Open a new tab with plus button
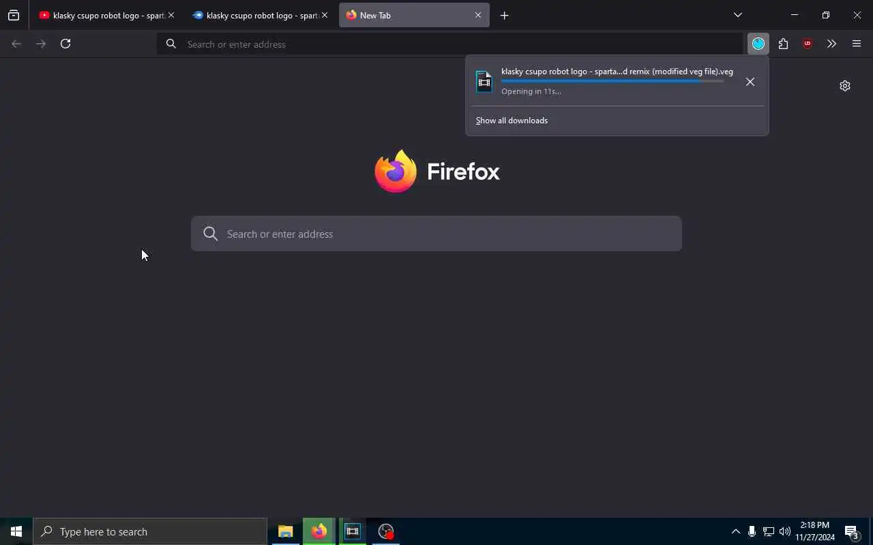This screenshot has height=545, width=873. tap(504, 16)
